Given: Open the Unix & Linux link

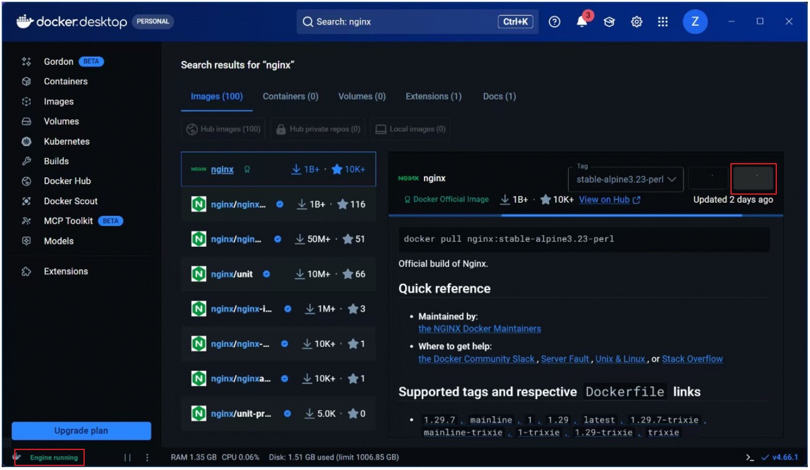Looking at the screenshot, I should pos(620,359).
